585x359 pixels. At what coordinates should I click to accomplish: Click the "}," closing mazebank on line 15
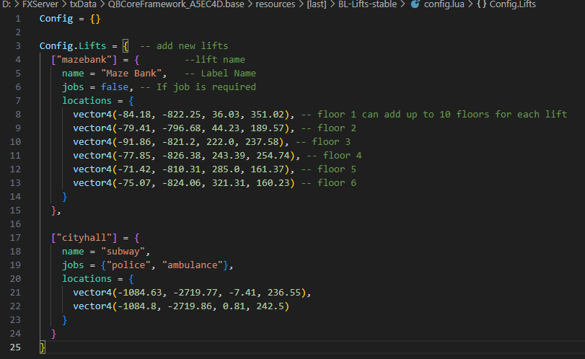click(x=56, y=210)
